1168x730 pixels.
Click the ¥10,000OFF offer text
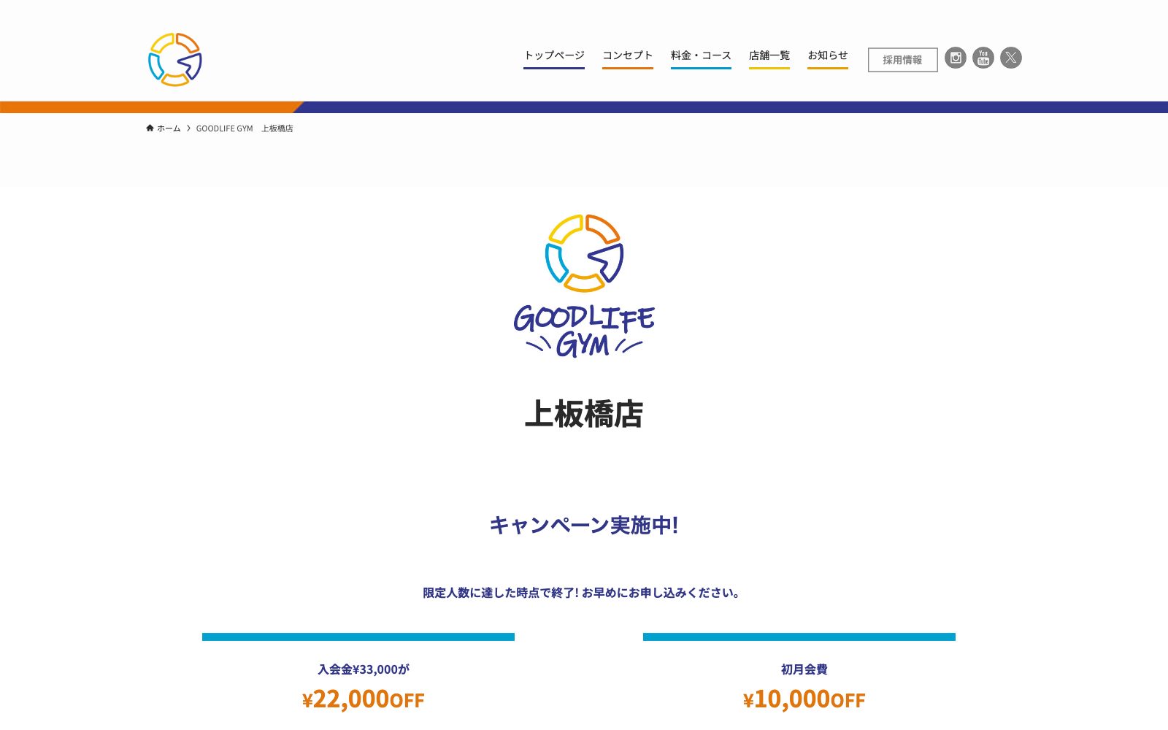point(804,699)
